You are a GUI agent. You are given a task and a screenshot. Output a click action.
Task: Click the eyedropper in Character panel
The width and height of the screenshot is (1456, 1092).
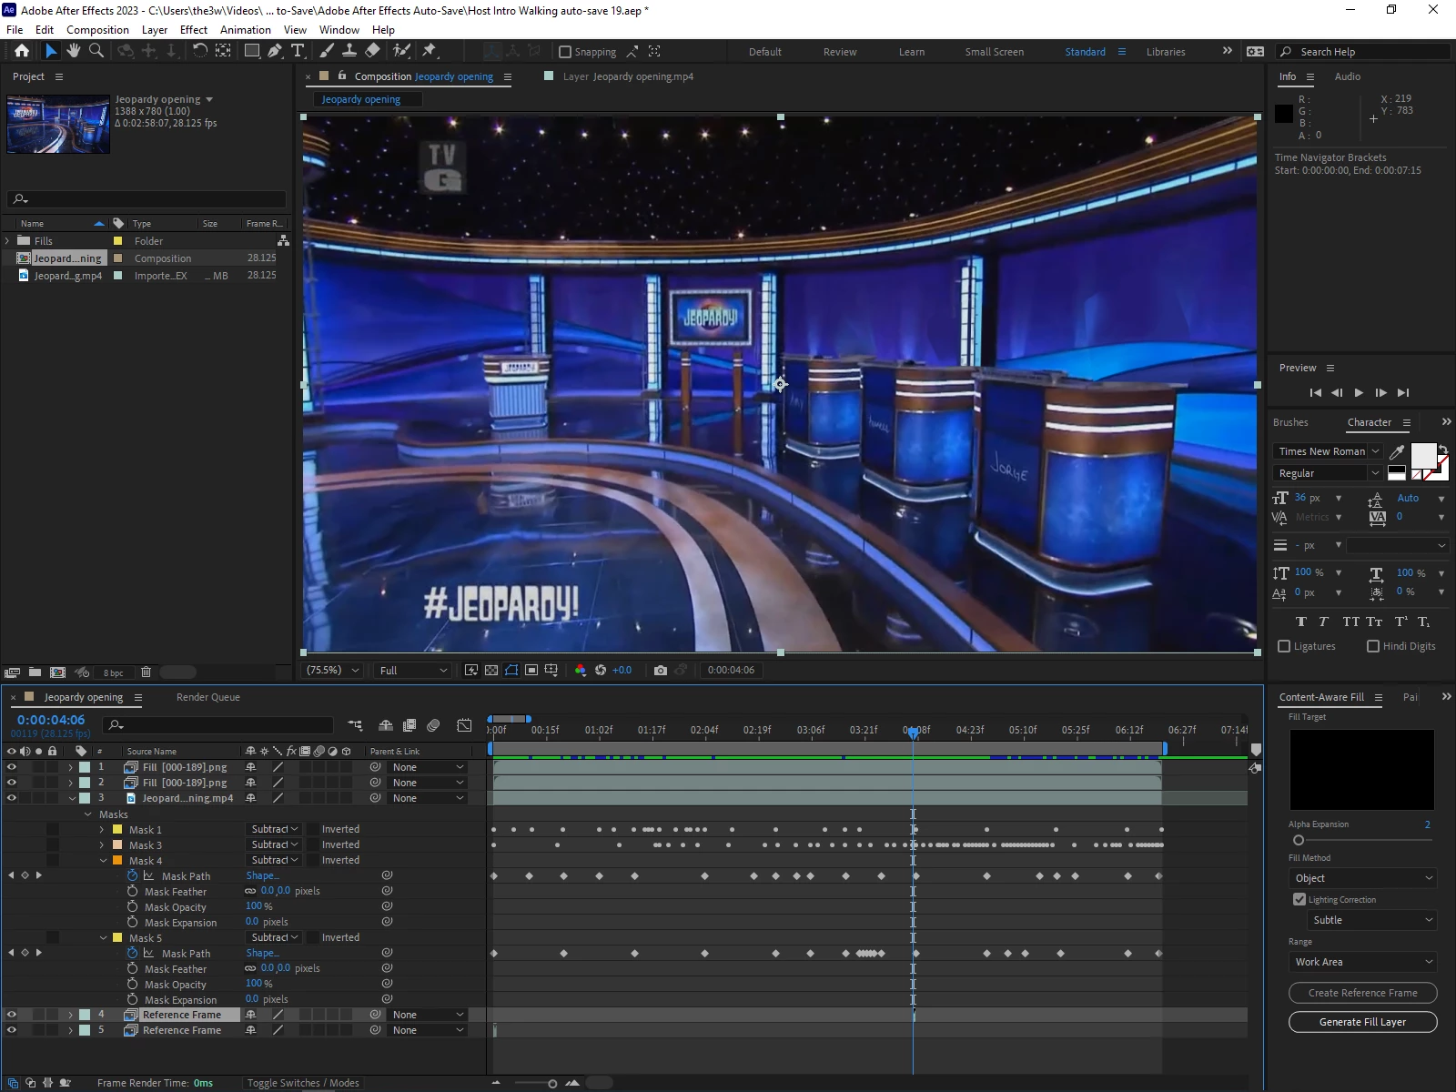coord(1397,451)
